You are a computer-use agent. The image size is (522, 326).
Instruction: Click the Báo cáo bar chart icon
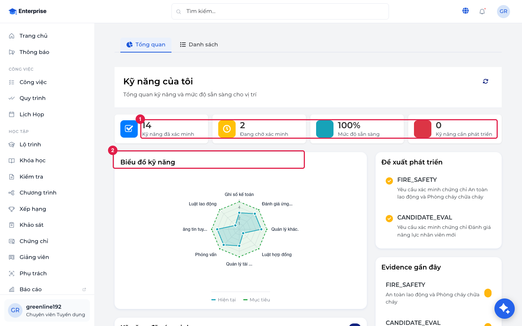12,289
